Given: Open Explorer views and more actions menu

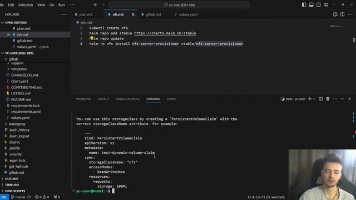Looking at the screenshot, I should click(64, 14).
